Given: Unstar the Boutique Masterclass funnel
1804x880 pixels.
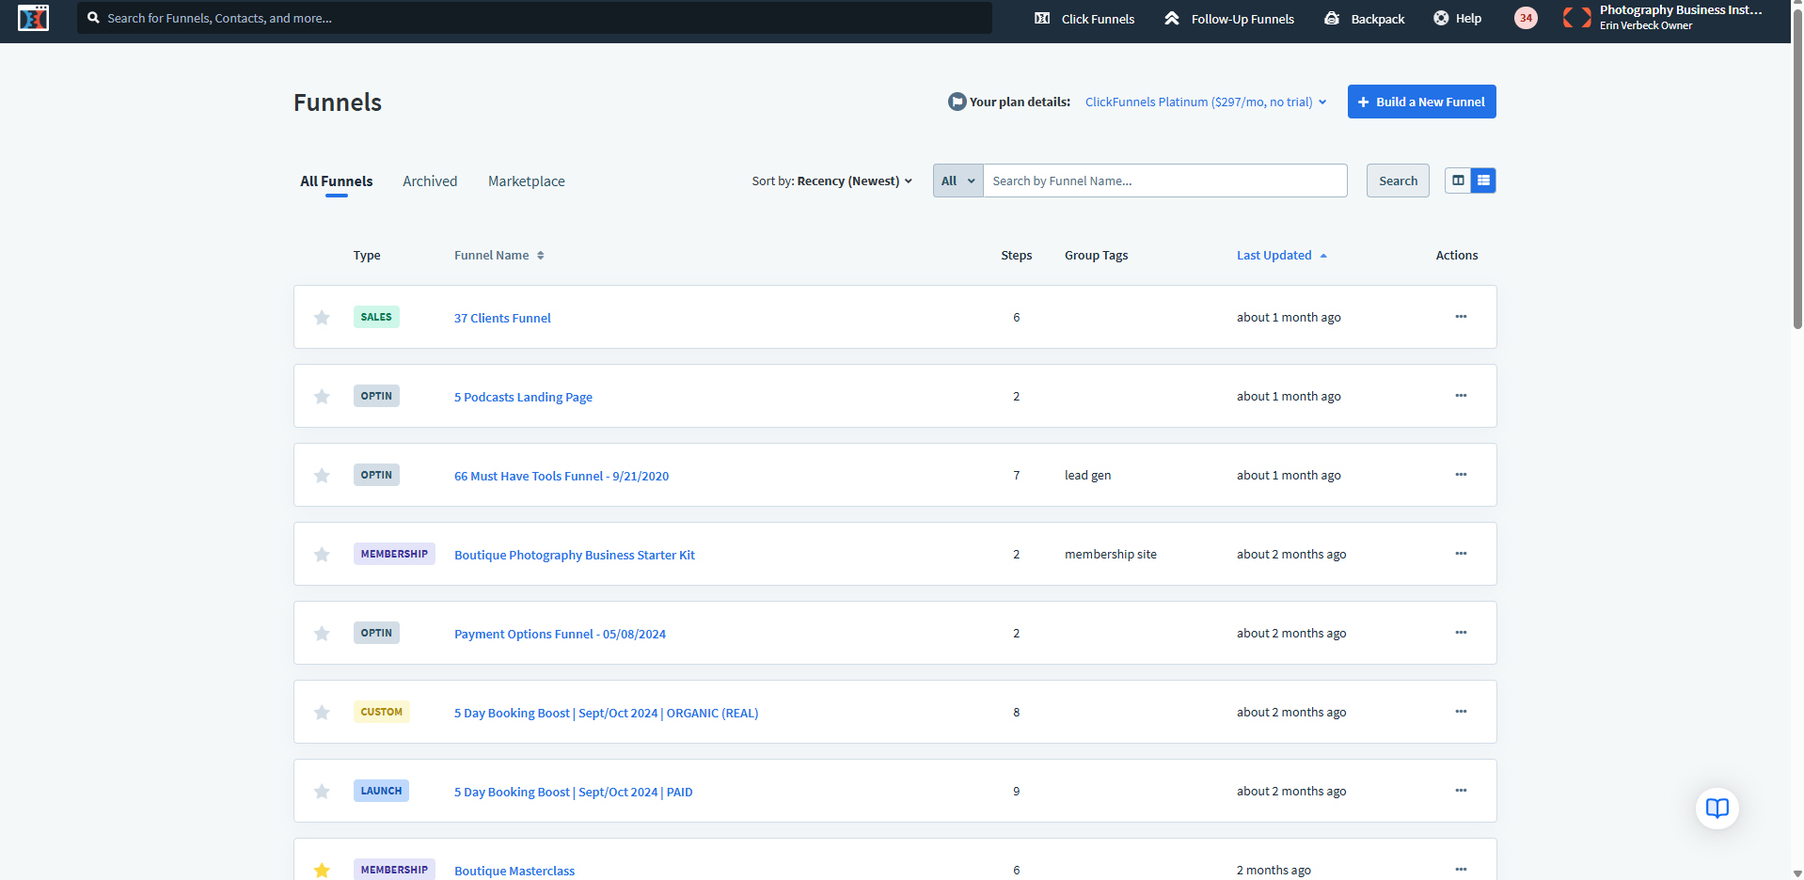Looking at the screenshot, I should (x=322, y=870).
